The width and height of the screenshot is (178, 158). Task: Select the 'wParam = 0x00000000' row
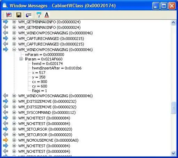coord(44,55)
